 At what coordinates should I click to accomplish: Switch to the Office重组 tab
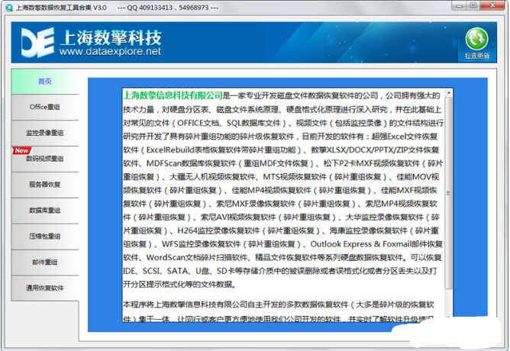pyautogui.click(x=45, y=108)
